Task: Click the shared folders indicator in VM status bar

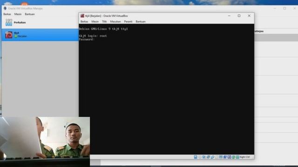Action: coord(217,157)
